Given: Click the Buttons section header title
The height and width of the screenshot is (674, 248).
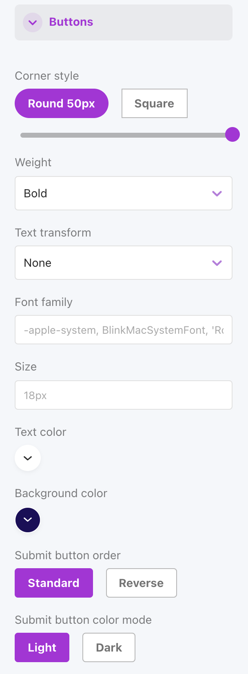Looking at the screenshot, I should click(x=71, y=22).
